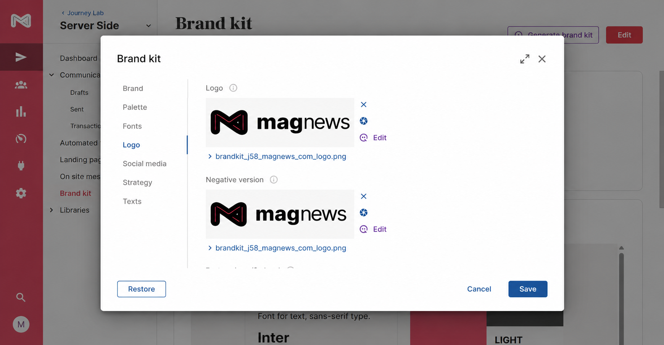The height and width of the screenshot is (345, 664).
Task: Open the Server Side workspace dropdown
Action: pyautogui.click(x=148, y=26)
